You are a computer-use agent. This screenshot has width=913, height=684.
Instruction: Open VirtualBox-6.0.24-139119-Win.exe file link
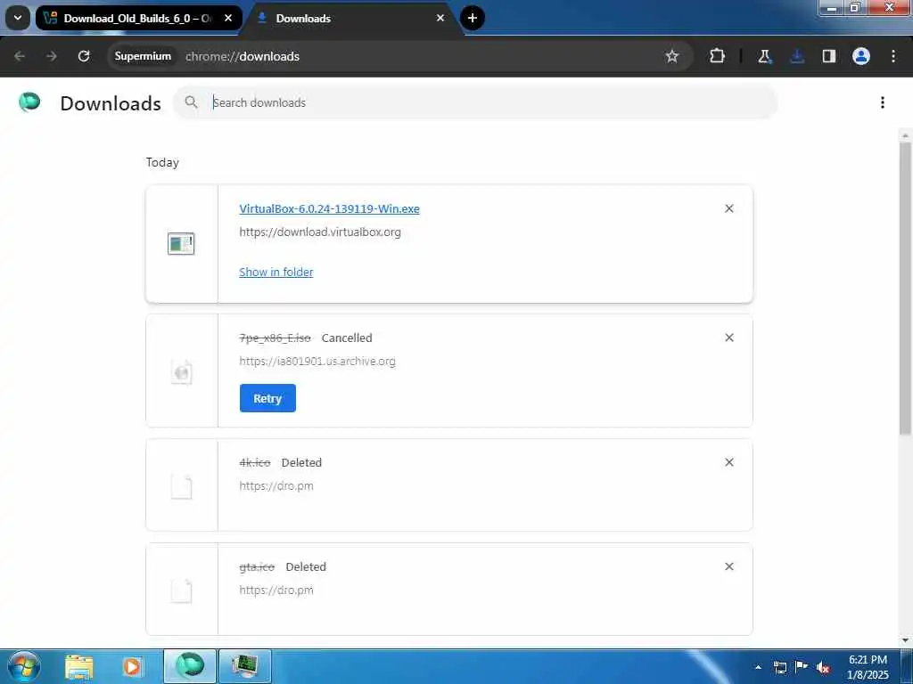[x=329, y=208]
